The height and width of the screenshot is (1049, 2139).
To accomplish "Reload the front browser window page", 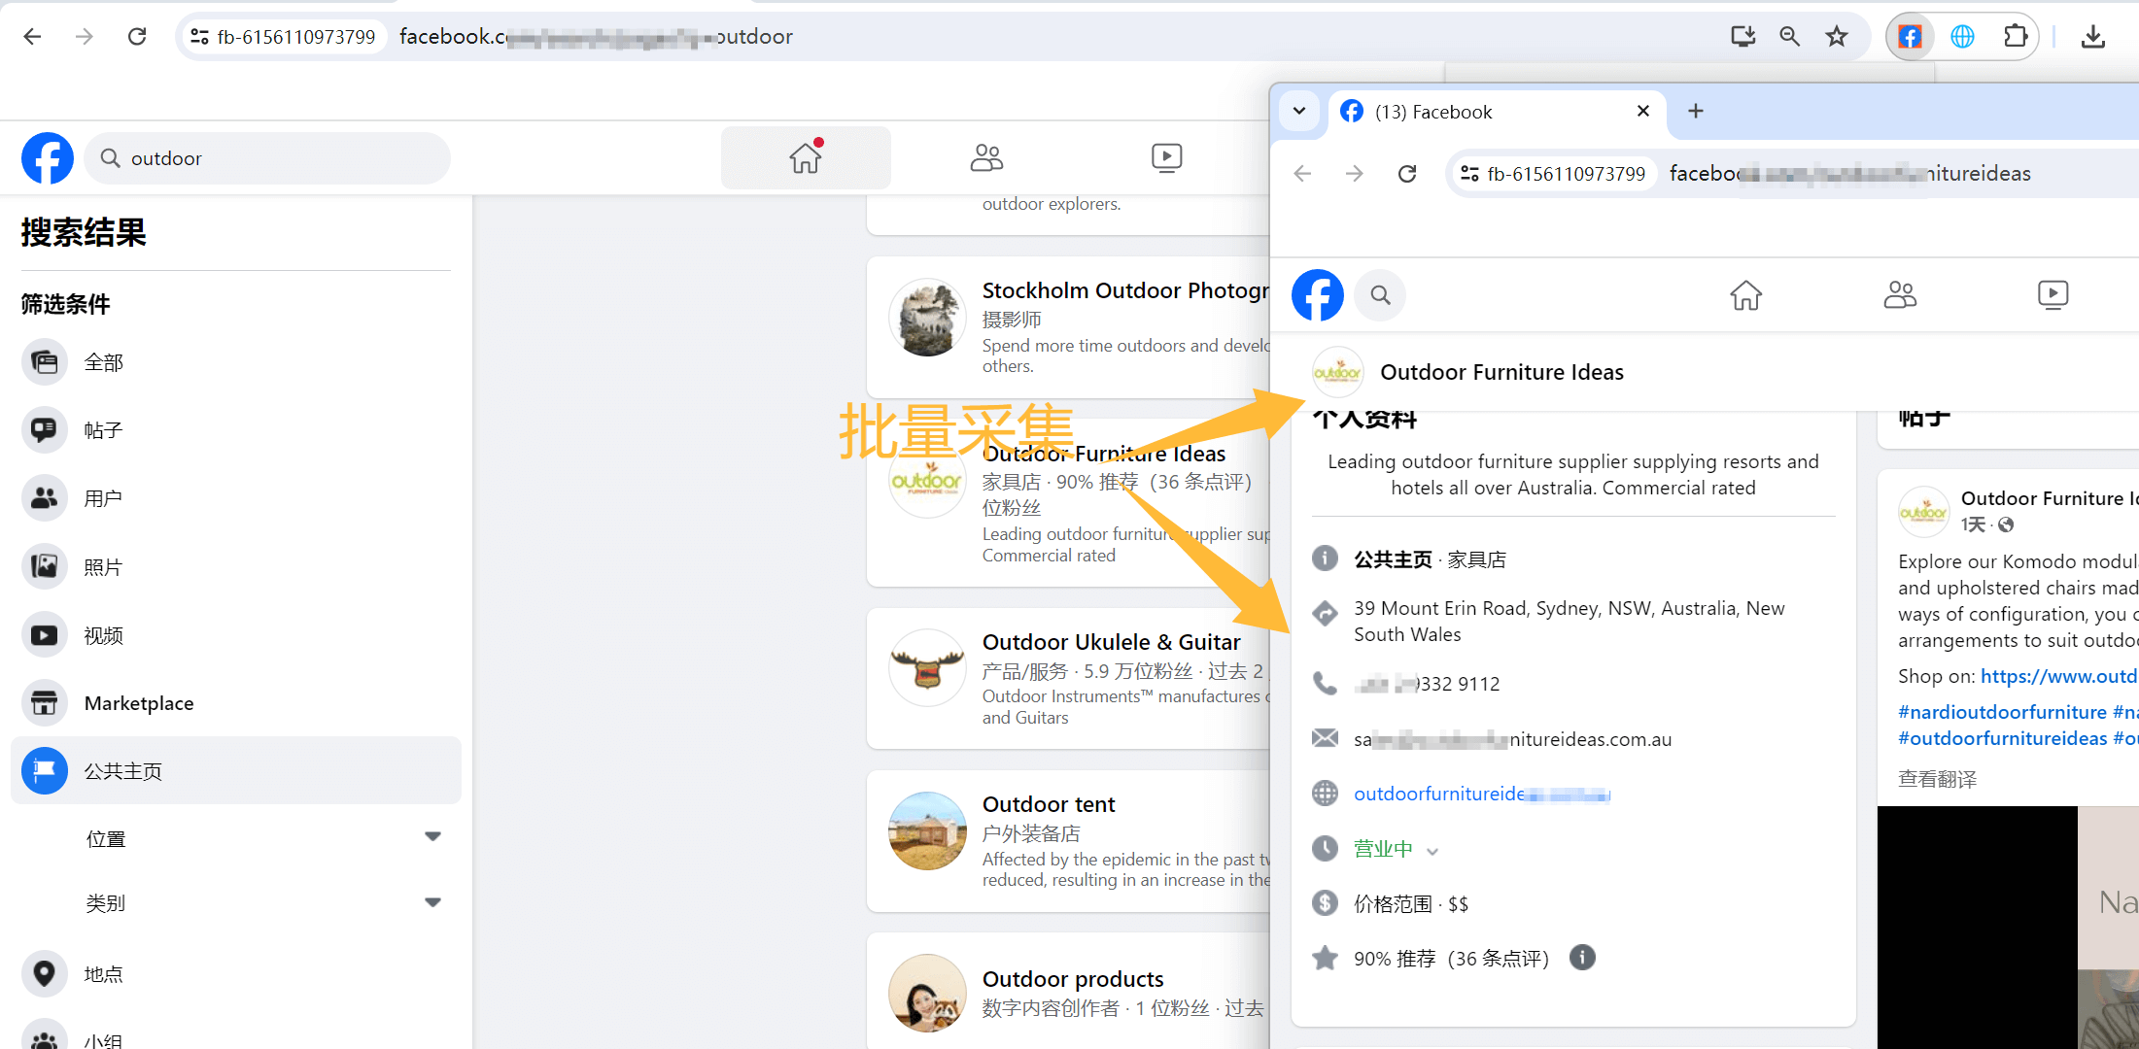I will tap(1406, 174).
